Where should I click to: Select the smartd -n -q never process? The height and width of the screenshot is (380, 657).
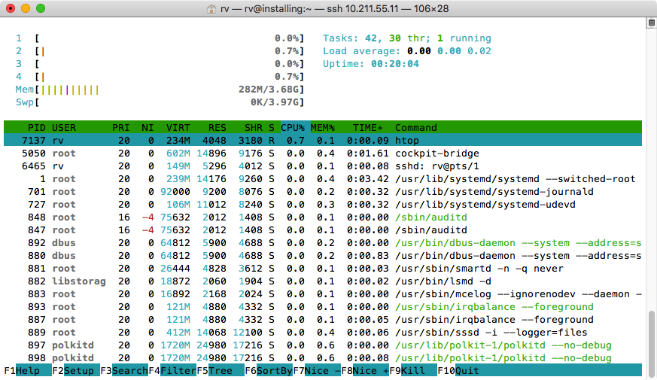(323, 268)
